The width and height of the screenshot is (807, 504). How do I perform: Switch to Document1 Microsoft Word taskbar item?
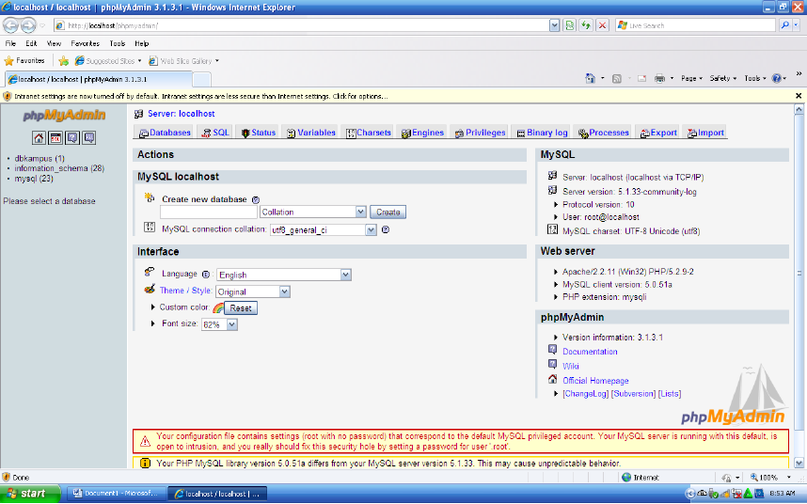pos(117,494)
